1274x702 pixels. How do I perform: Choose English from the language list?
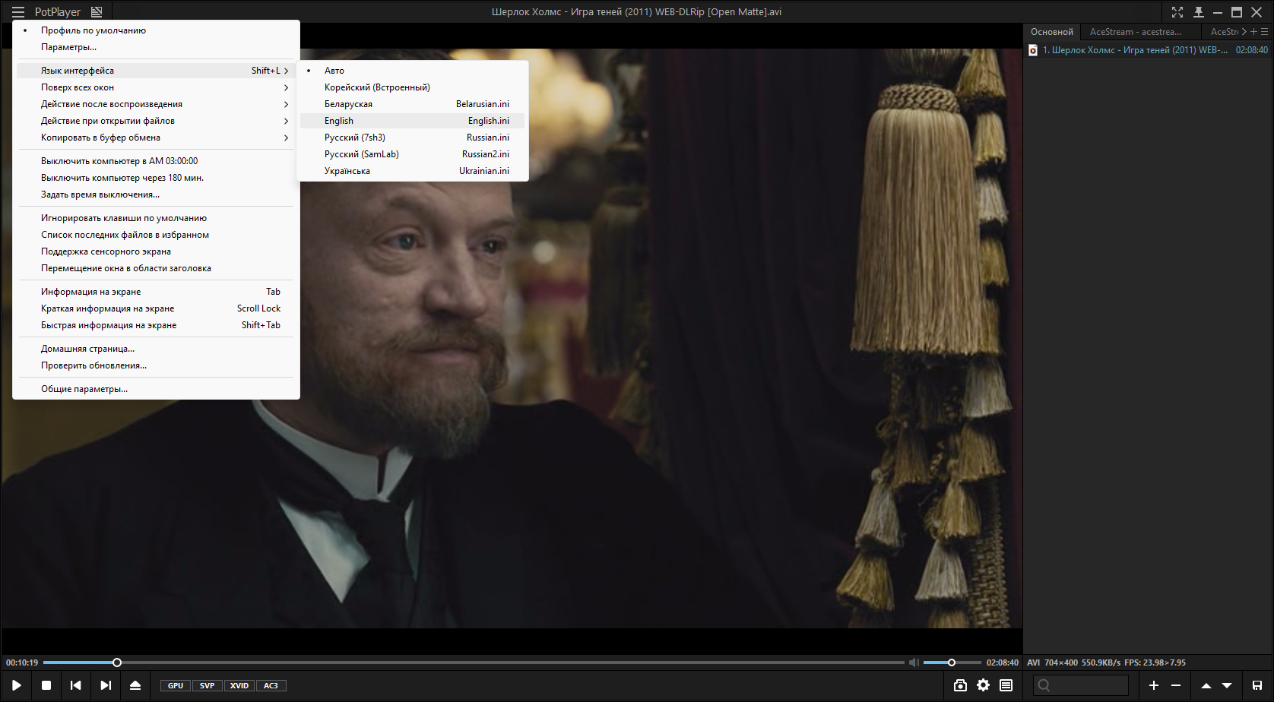pos(339,121)
